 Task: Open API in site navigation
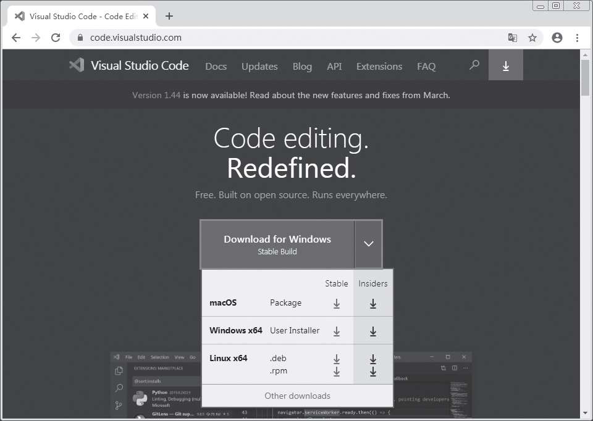(x=334, y=67)
